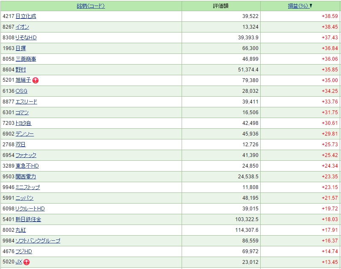341x269 pixels.
Task: Open the 野村 stock link
Action: click(21, 70)
